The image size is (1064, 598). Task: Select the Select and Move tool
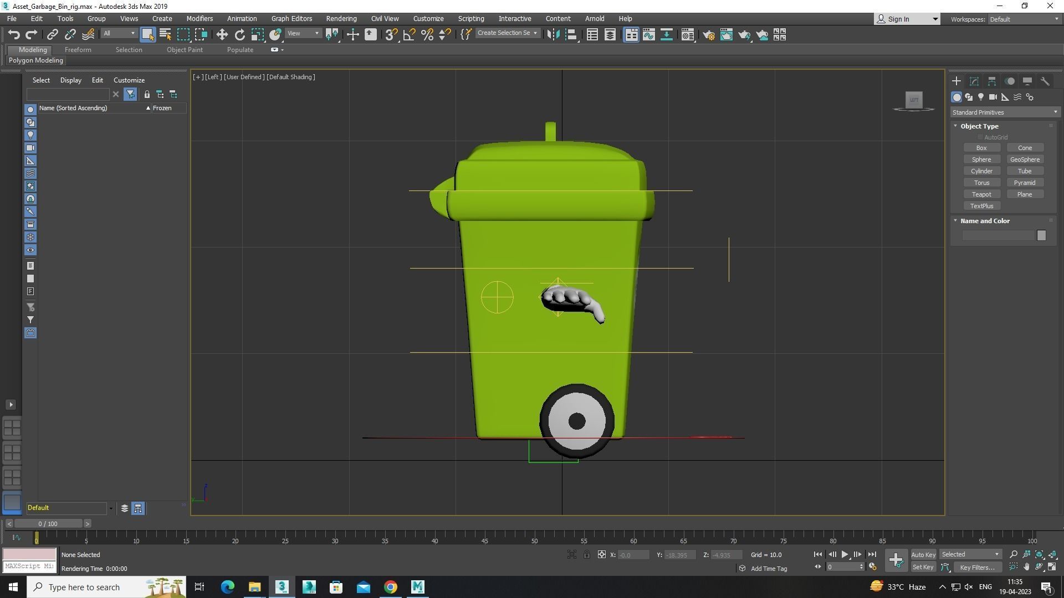(x=222, y=34)
